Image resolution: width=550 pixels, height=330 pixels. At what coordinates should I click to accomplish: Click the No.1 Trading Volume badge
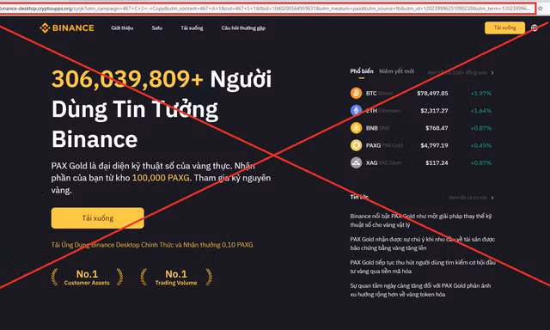tap(176, 277)
